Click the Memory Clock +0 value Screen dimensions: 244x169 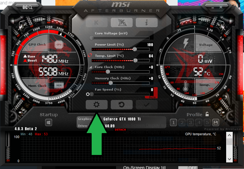pyautogui.click(x=151, y=78)
